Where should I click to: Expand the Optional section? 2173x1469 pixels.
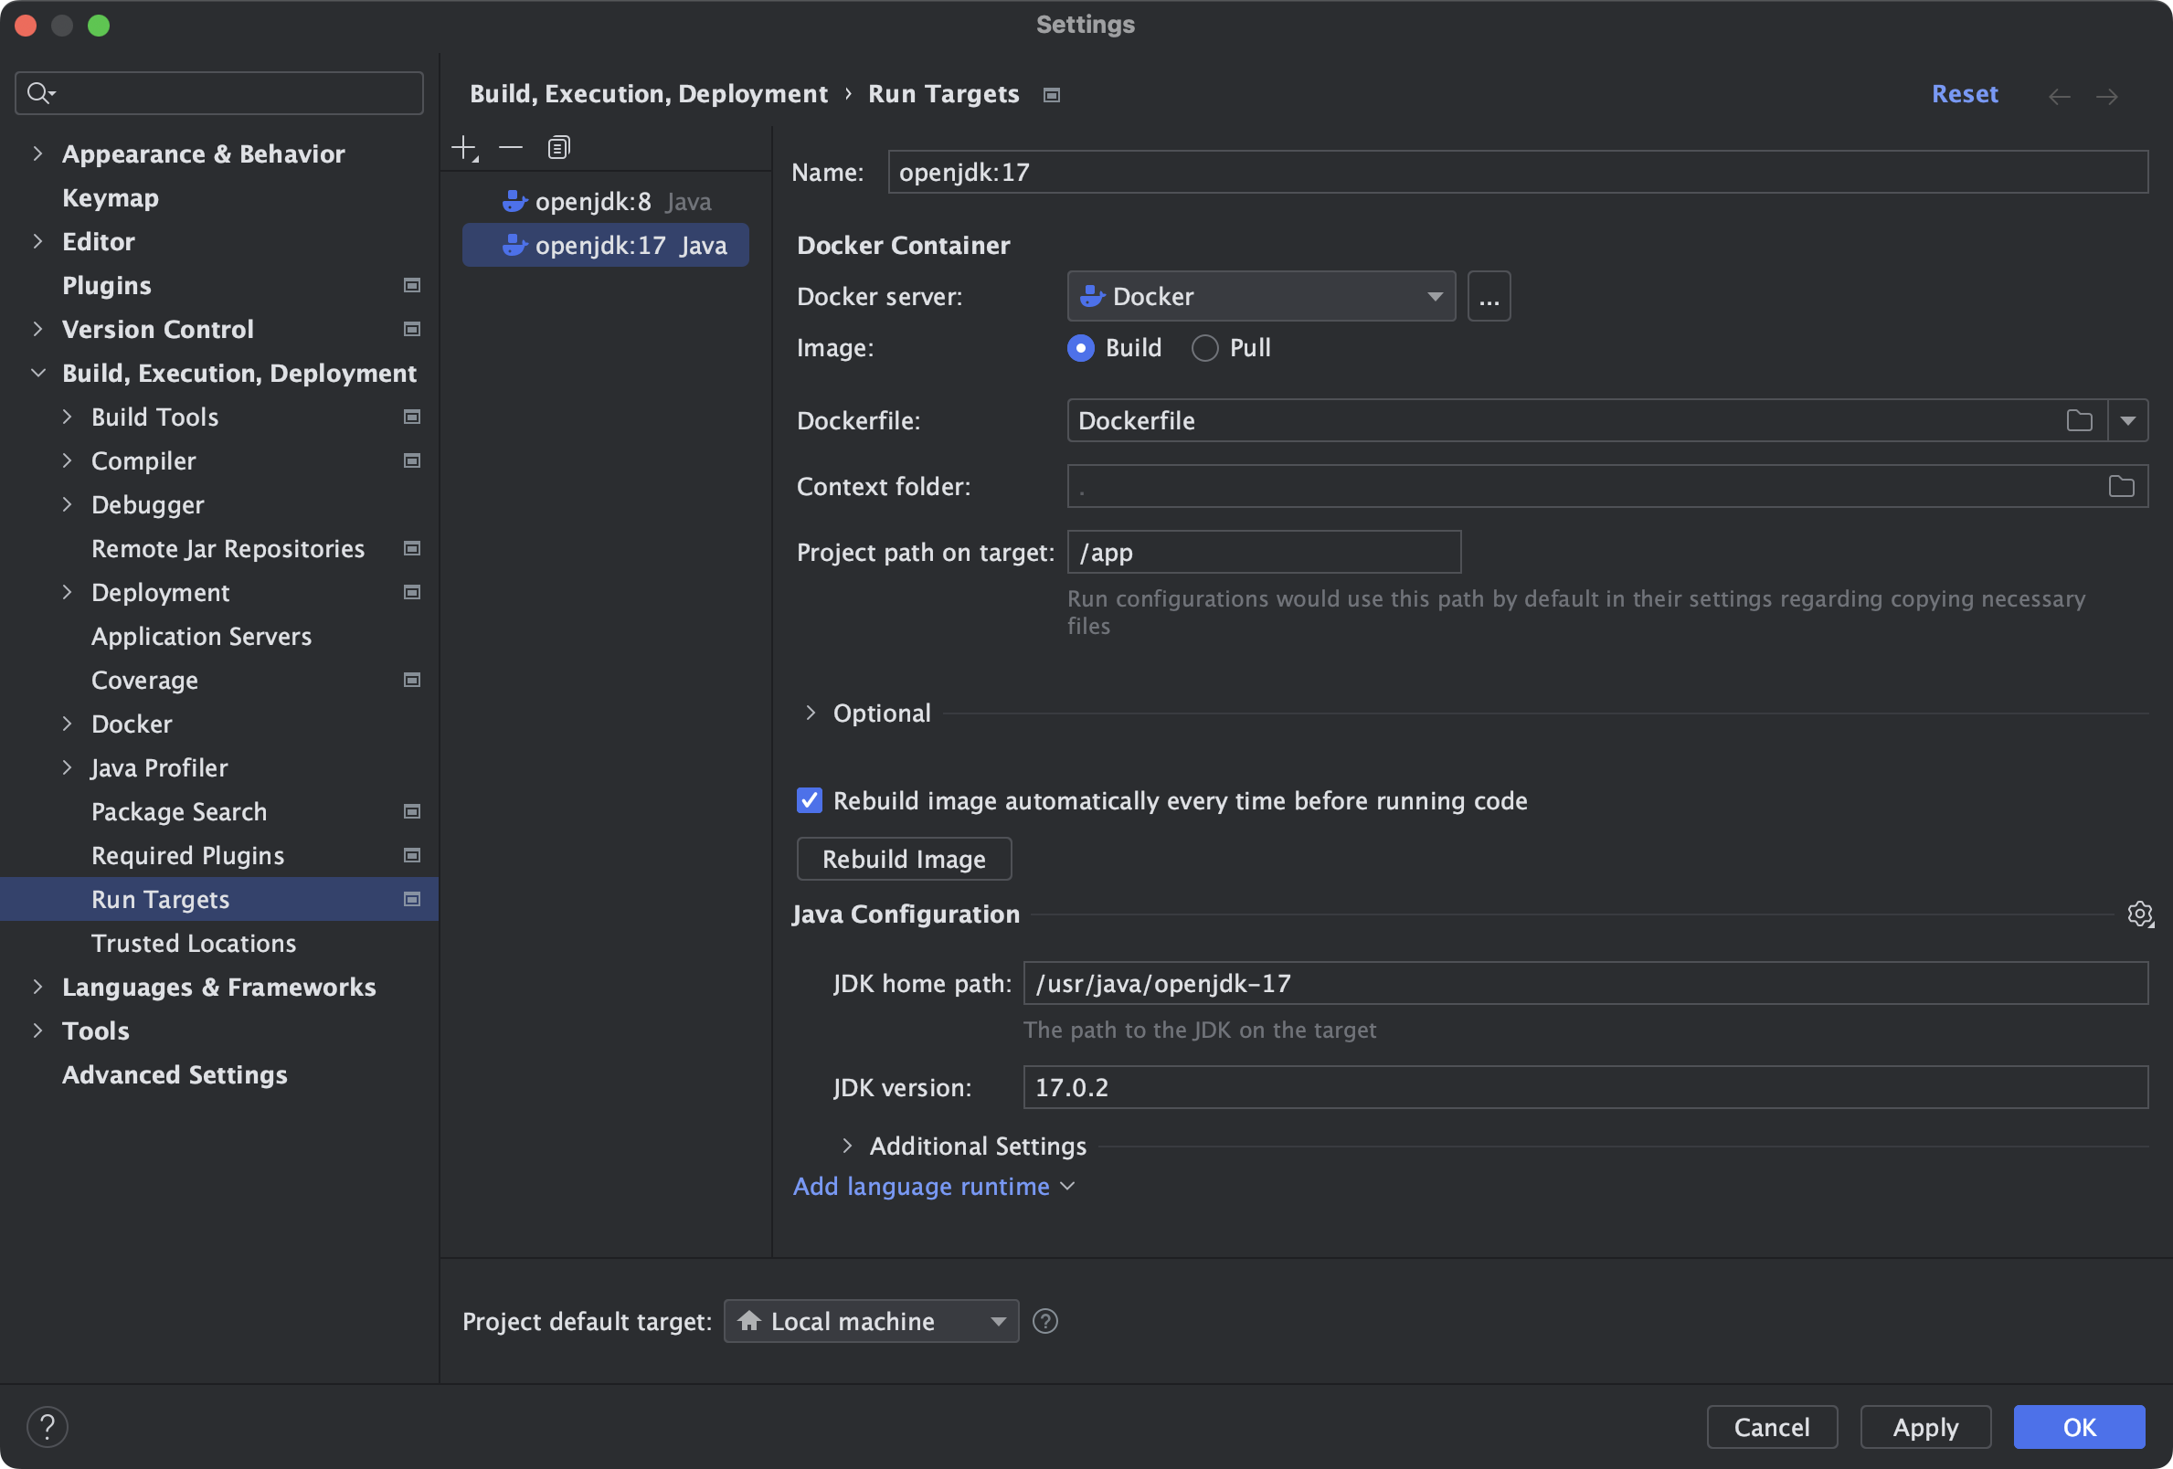click(x=811, y=713)
